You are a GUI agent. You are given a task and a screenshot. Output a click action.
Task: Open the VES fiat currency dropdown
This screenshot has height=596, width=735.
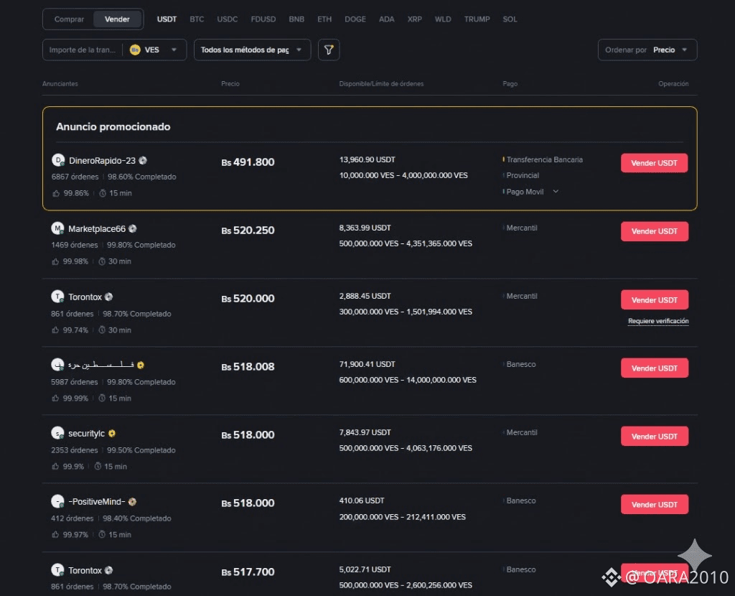pyautogui.click(x=154, y=50)
